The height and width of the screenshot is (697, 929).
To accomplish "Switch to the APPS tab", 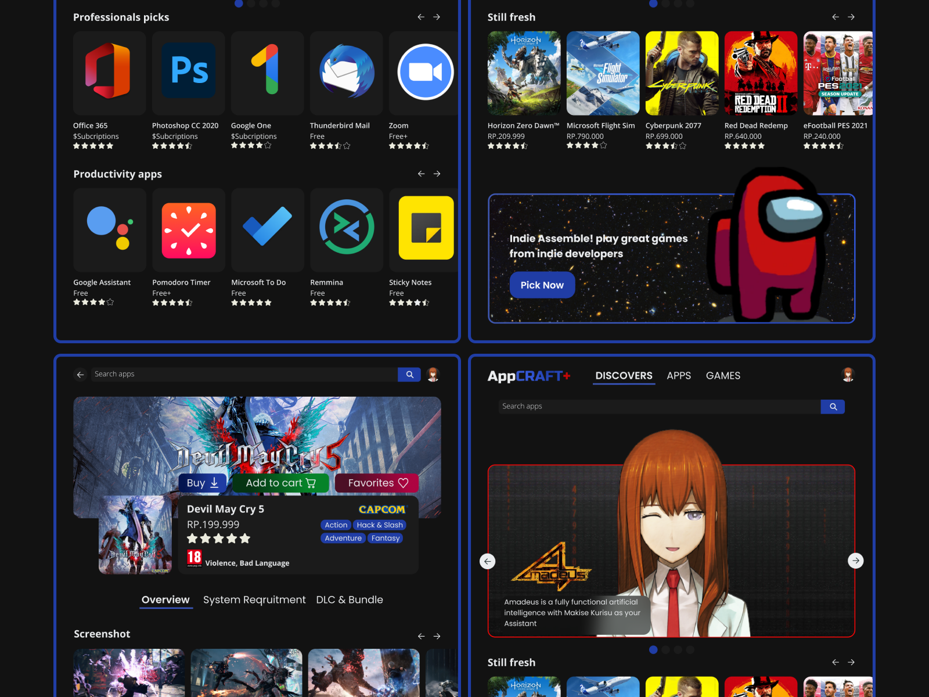I will pos(679,376).
